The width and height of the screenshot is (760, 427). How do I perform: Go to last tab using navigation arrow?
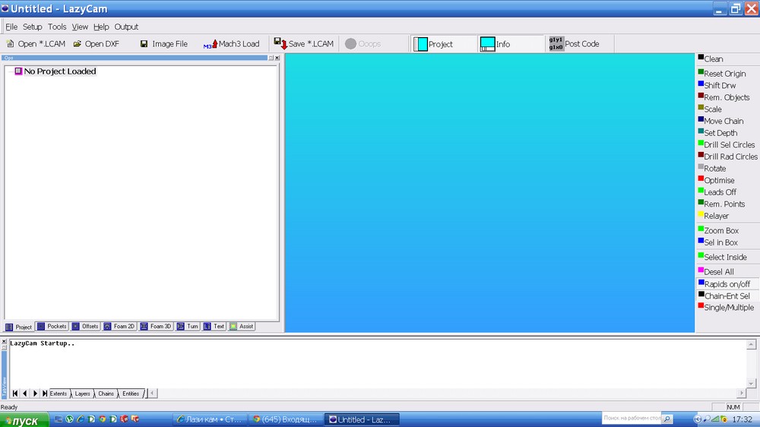[x=45, y=394]
